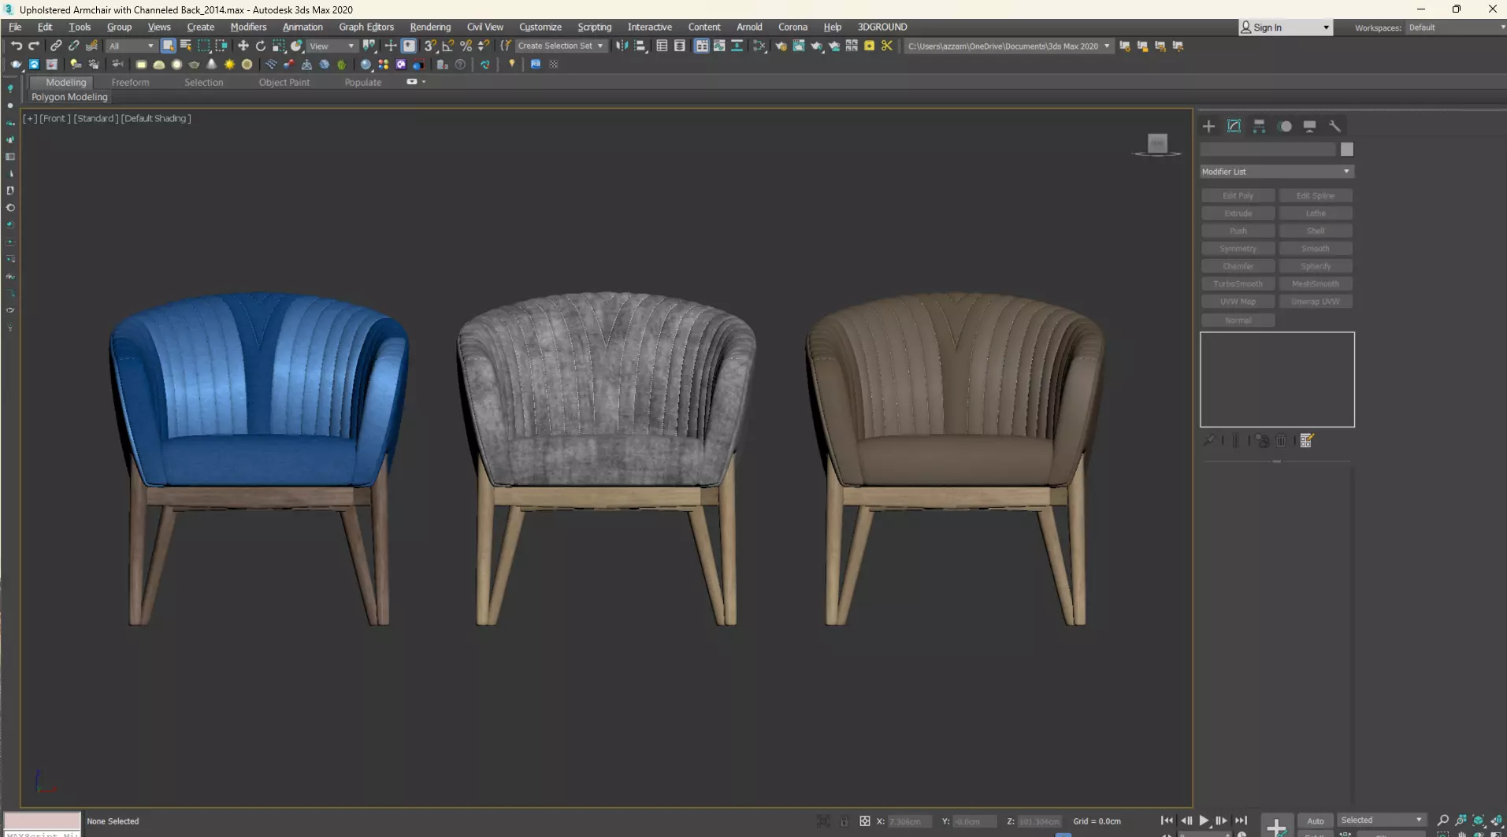Click the Align tool icon
The height and width of the screenshot is (837, 1507).
640,46
